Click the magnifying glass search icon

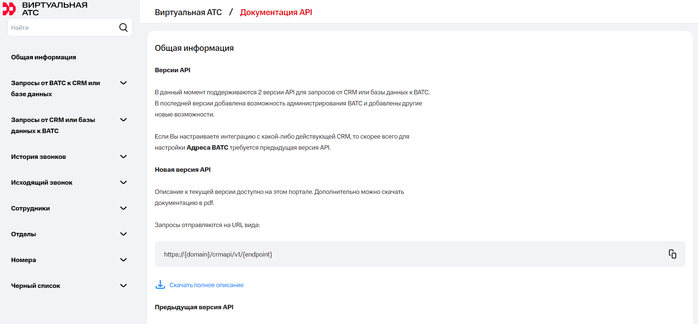(123, 28)
